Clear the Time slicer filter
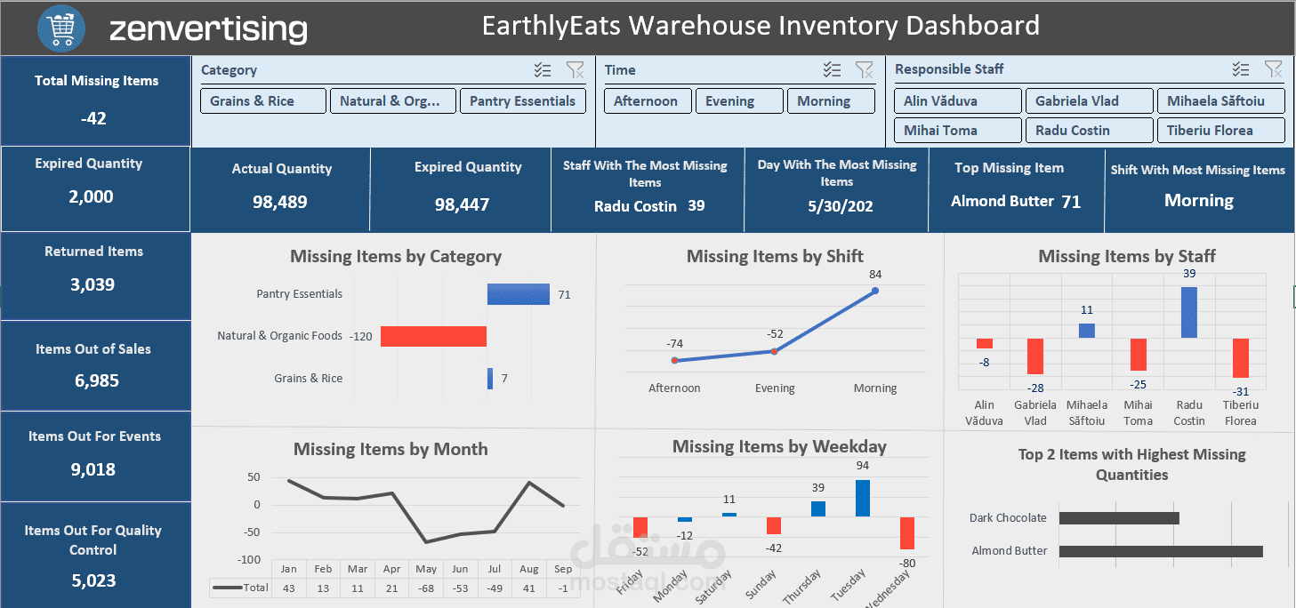 coord(865,70)
